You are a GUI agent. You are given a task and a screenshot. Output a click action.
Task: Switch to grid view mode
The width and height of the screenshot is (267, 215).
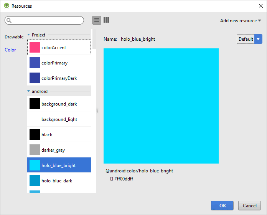(106, 20)
